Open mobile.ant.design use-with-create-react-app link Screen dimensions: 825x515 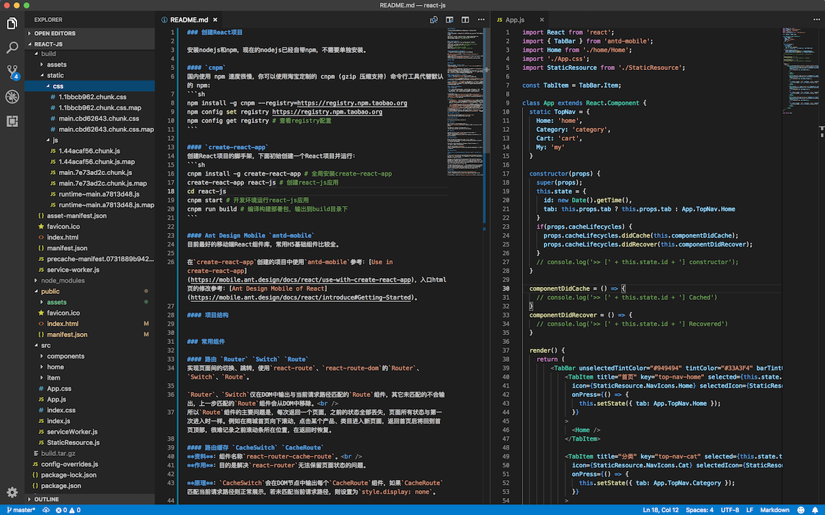(300, 280)
